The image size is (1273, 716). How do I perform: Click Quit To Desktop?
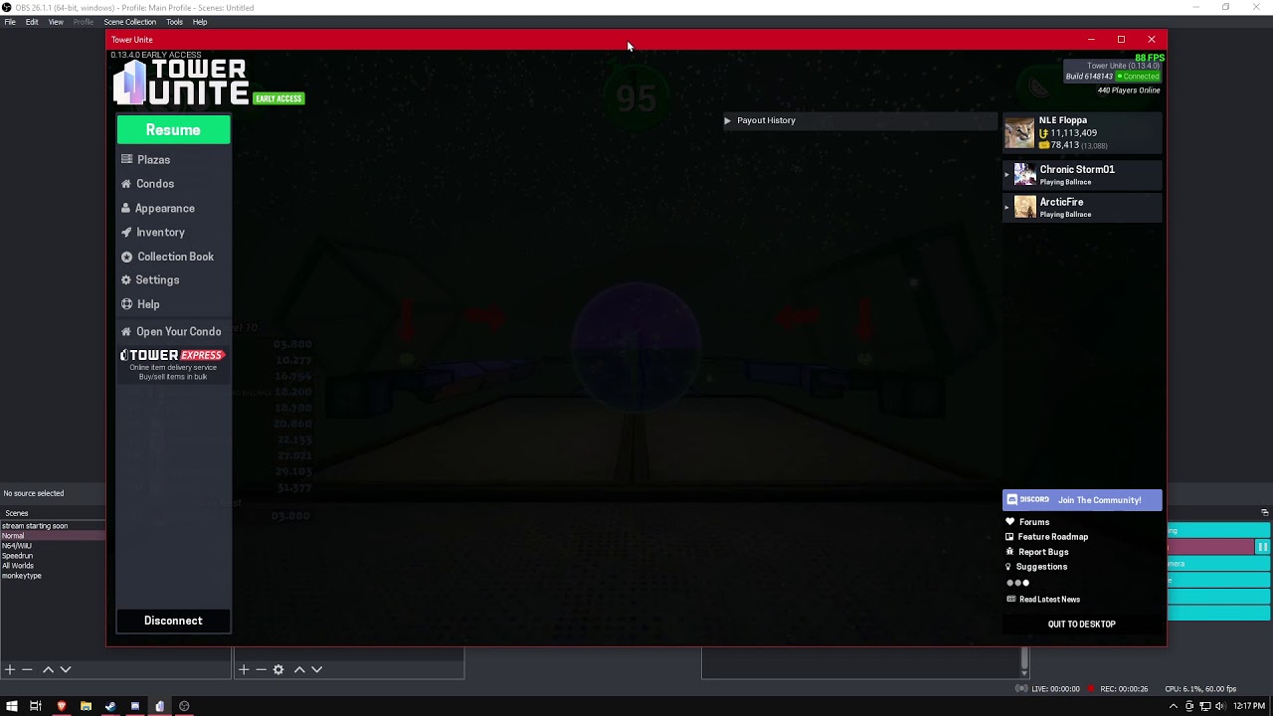(x=1082, y=625)
